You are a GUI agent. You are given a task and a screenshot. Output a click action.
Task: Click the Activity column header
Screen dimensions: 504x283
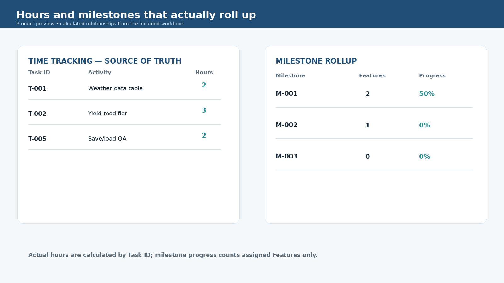(x=100, y=72)
